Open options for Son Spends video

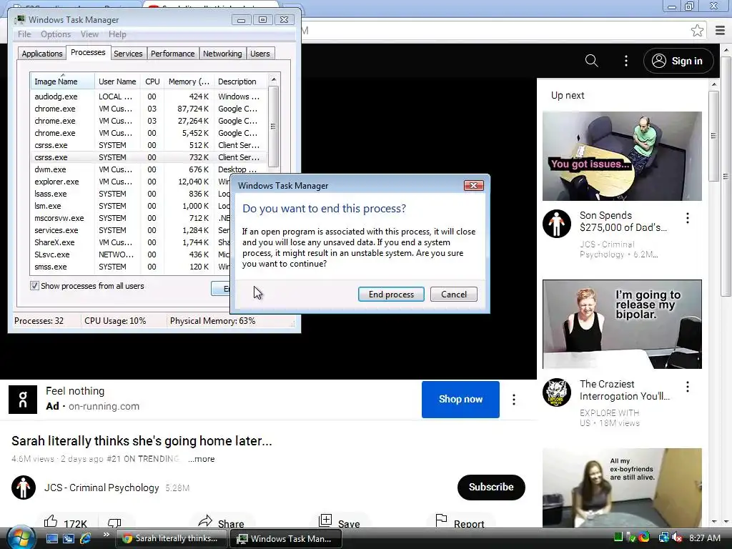coord(687,218)
